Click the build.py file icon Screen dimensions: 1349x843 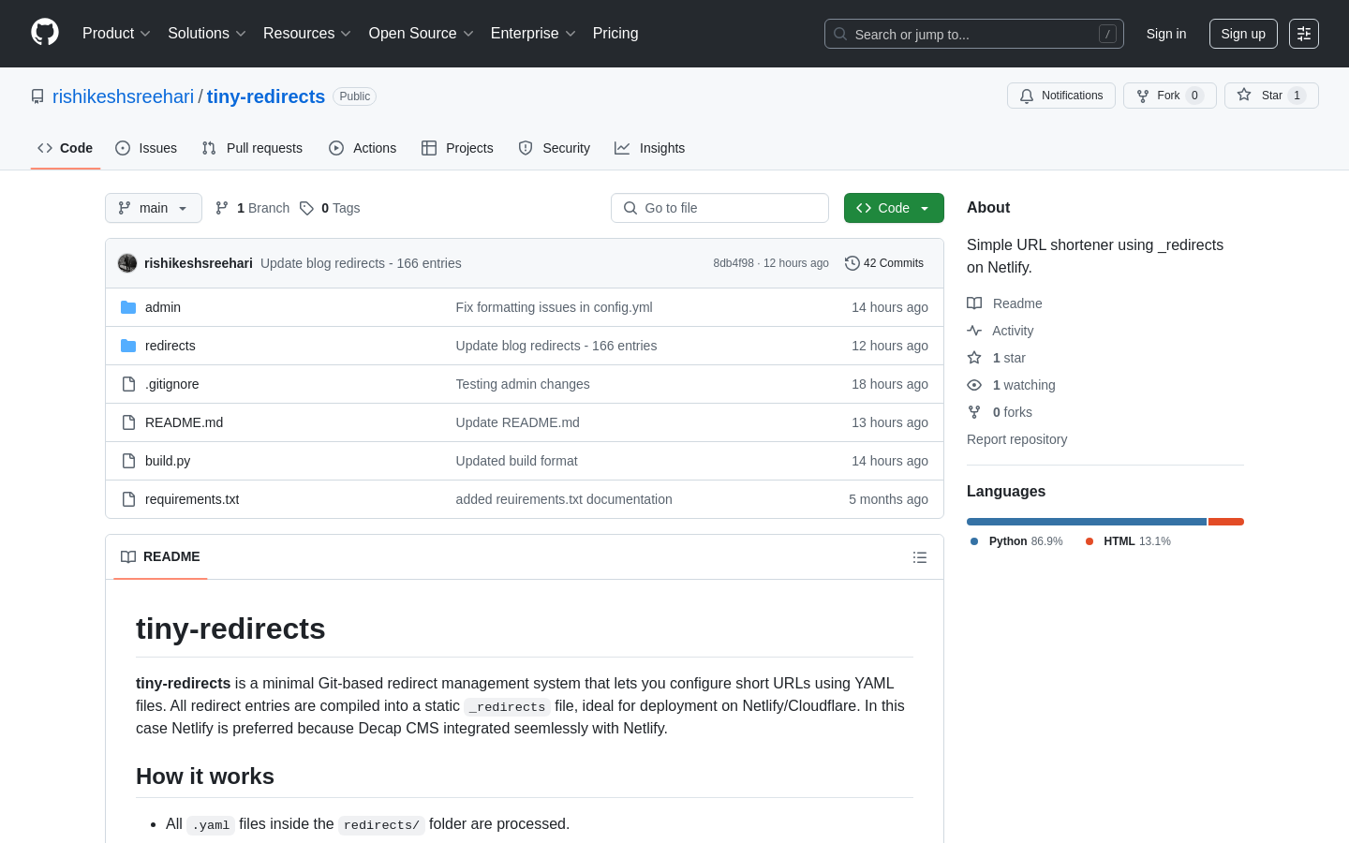coord(128,461)
